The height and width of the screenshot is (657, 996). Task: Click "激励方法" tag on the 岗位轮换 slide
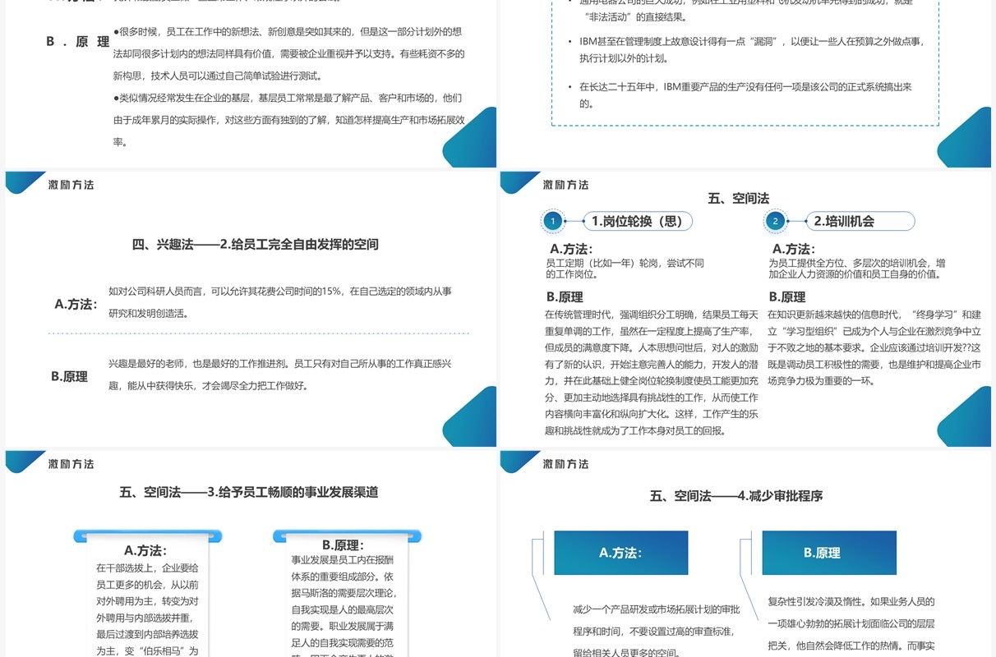tap(566, 185)
